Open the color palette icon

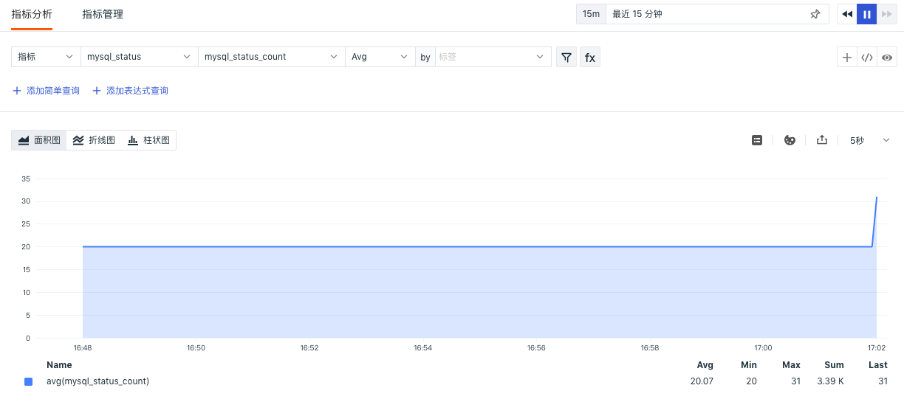pos(790,140)
